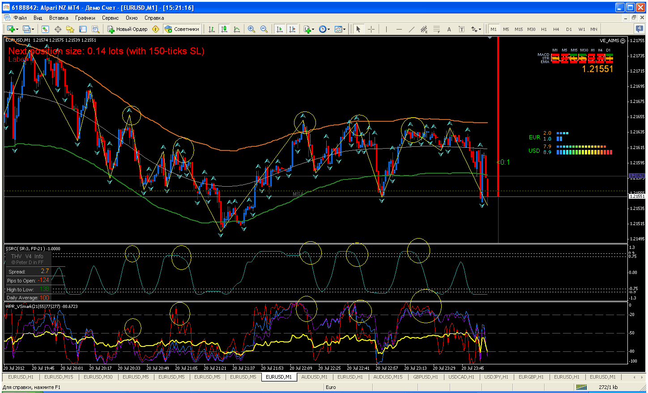Open the Templates icon
The width and height of the screenshot is (648, 393).
[338, 29]
